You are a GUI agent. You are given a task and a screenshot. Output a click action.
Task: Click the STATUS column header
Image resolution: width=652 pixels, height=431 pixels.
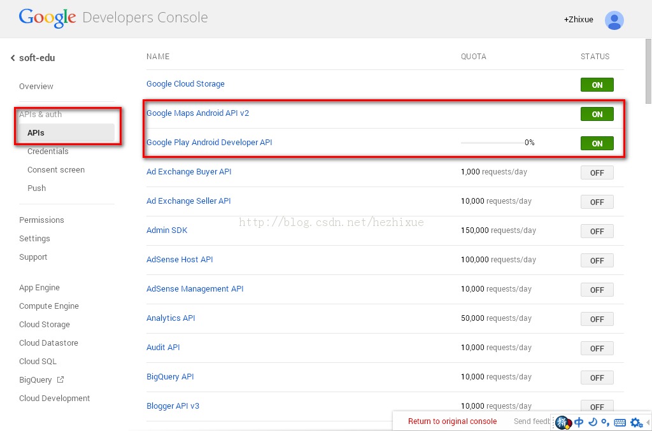click(595, 57)
